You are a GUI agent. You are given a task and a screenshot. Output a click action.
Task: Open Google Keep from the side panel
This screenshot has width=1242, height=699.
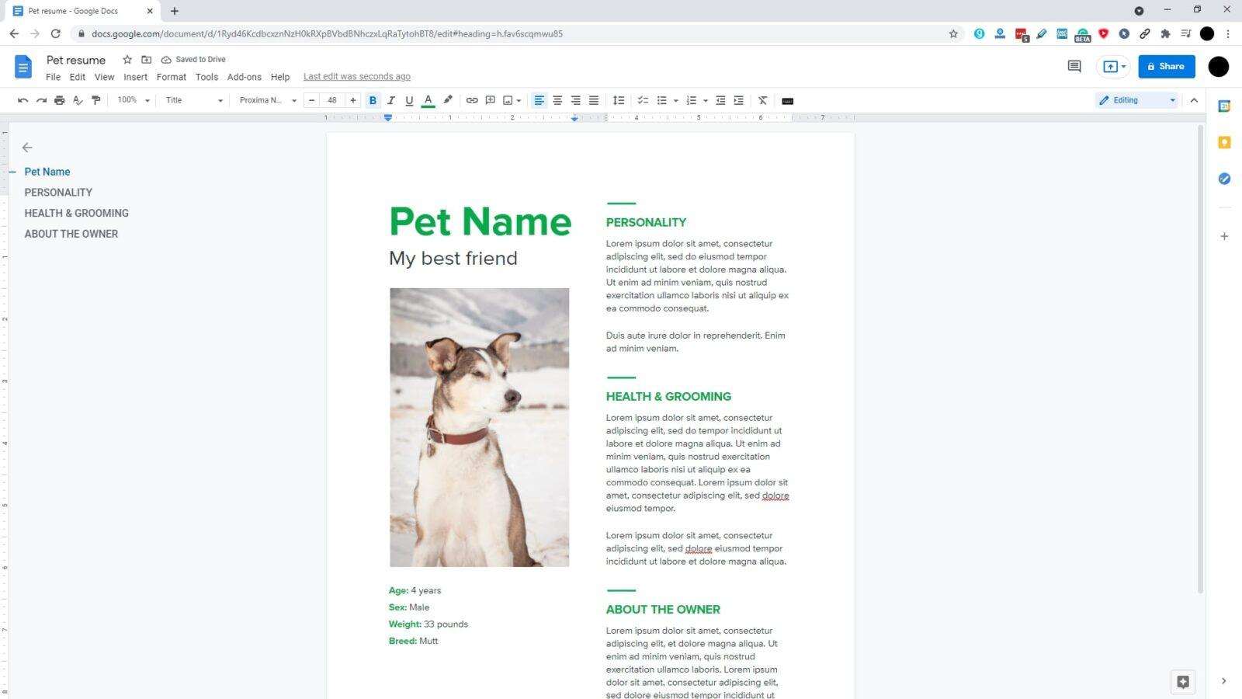point(1224,142)
